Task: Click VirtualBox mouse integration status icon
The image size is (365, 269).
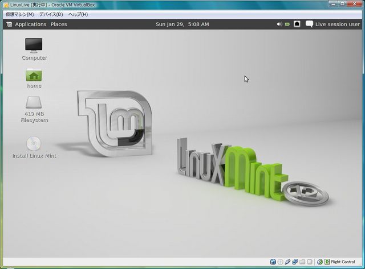Action: tap(320, 262)
